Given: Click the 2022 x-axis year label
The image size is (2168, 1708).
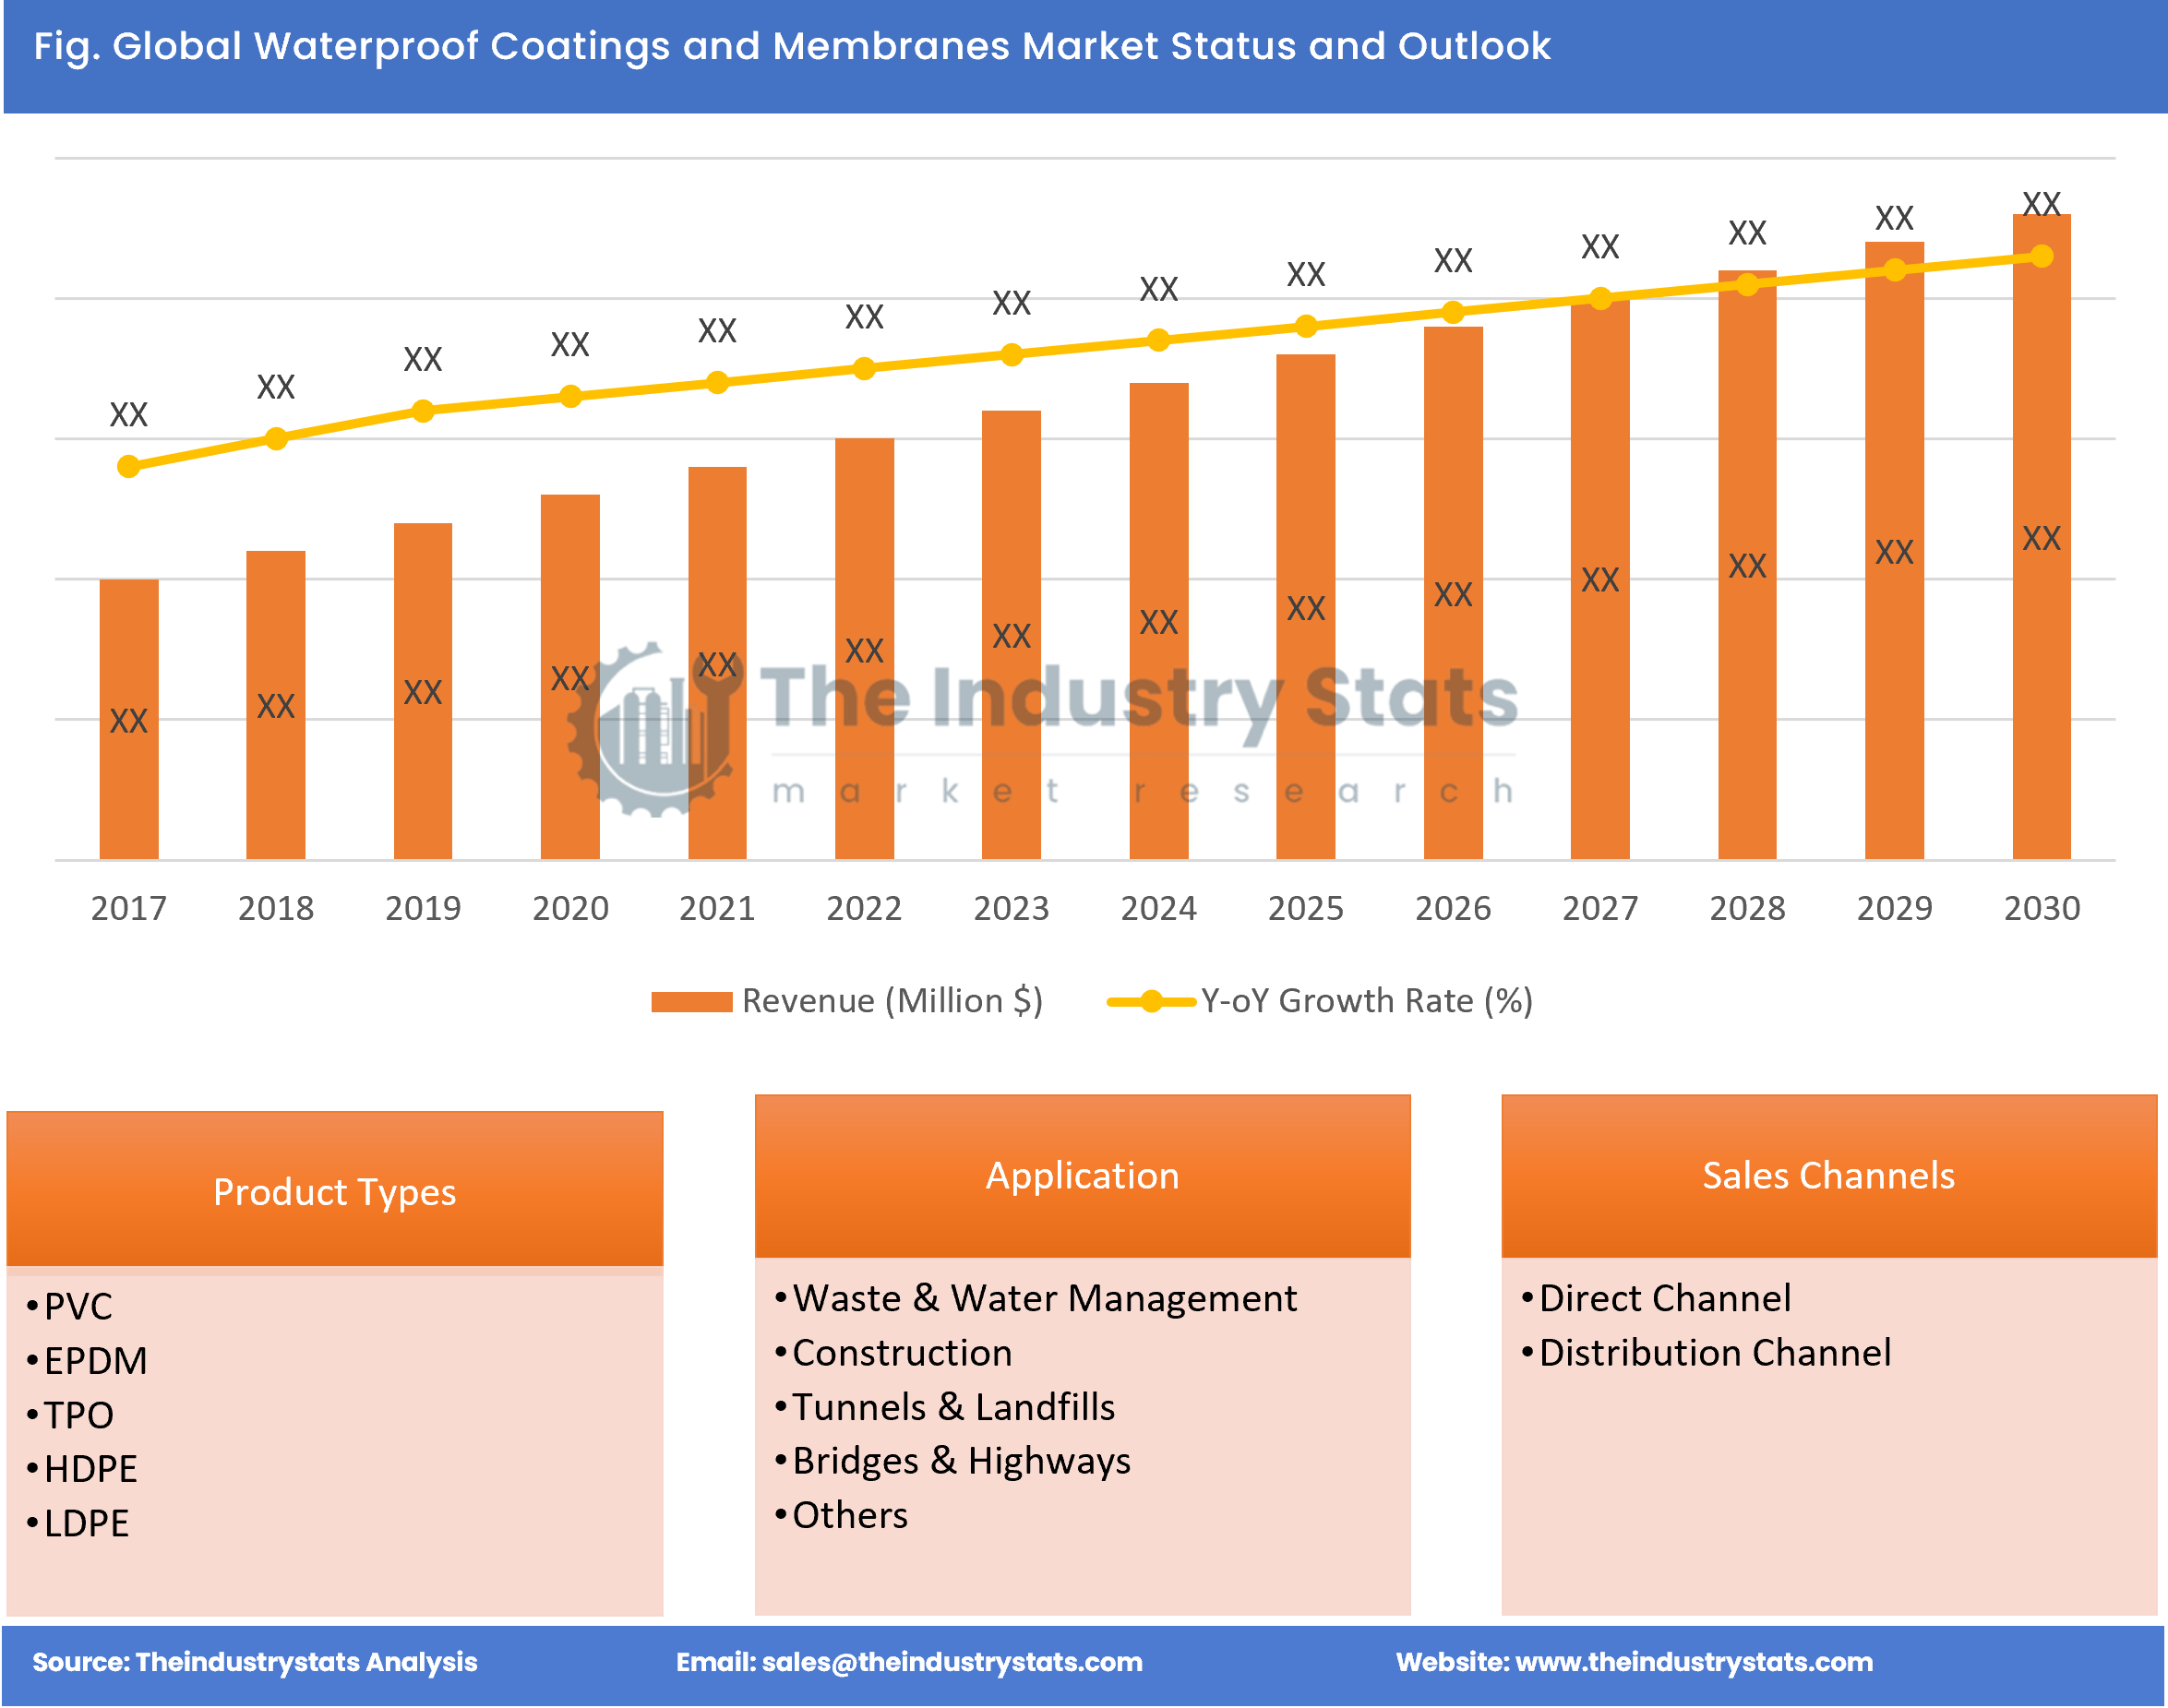Looking at the screenshot, I should pyautogui.click(x=864, y=908).
